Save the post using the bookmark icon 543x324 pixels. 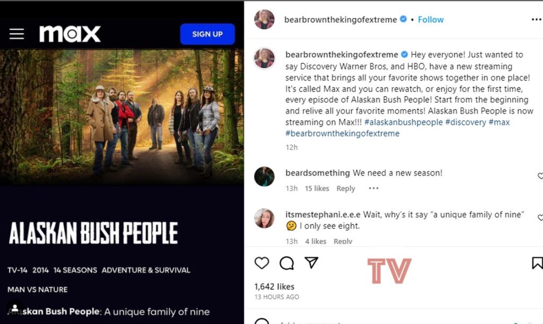pyautogui.click(x=537, y=262)
